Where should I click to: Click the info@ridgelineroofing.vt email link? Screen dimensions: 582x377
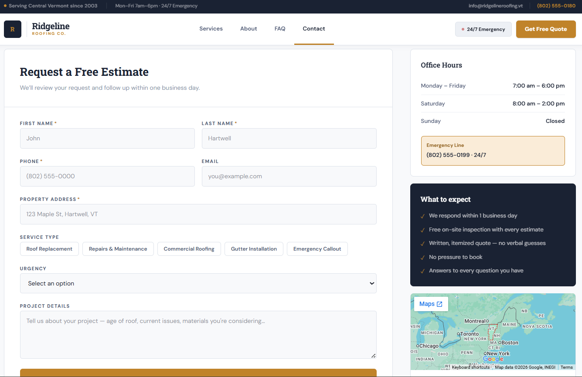[x=495, y=6]
